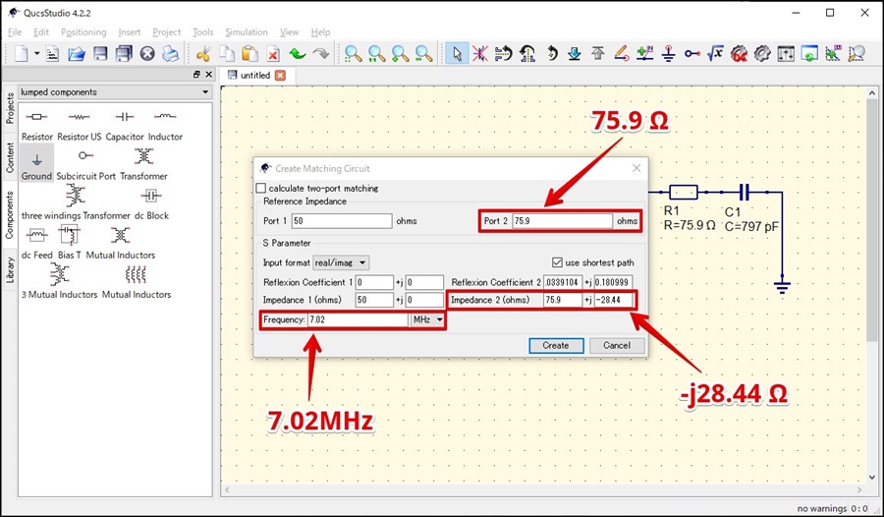Open the Edit menu
This screenshot has width=884, height=517.
click(41, 32)
